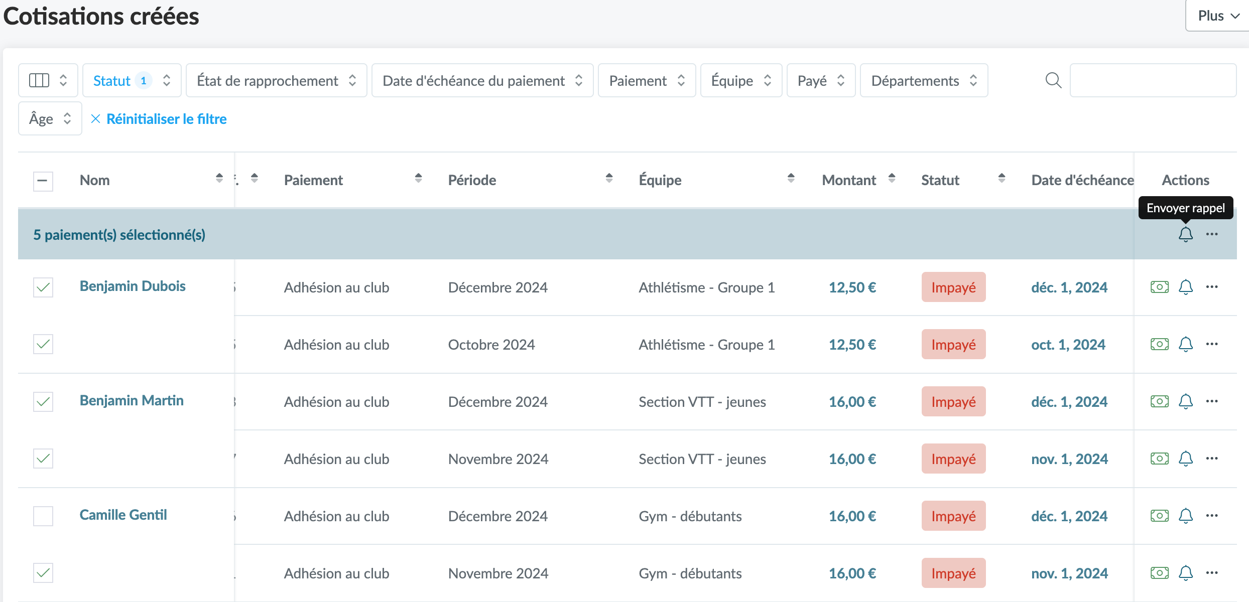Uncheck the Benjamin Dubois Décembre 2024 checkbox
1249x602 pixels.
click(x=43, y=287)
